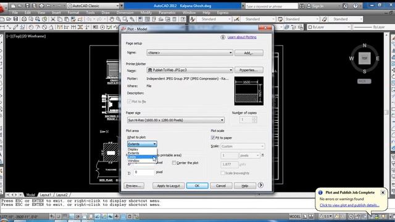Click the Paste icon in standard toolbar
Viewport: 395px width, 222px height.
67,19
